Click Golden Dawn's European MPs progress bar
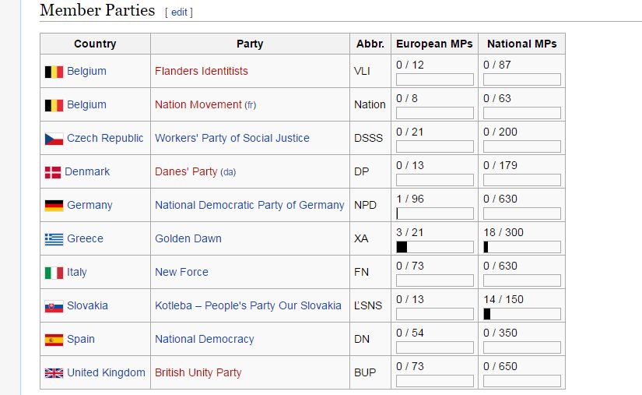 point(435,247)
